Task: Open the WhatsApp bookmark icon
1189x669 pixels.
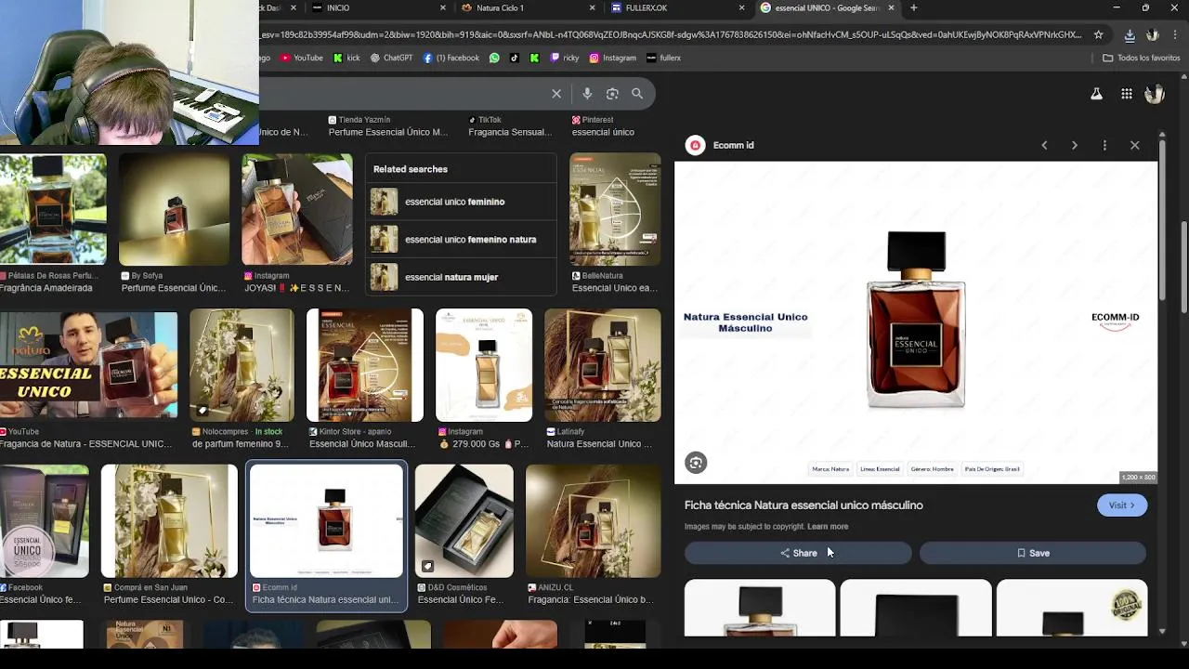Action: pos(494,58)
